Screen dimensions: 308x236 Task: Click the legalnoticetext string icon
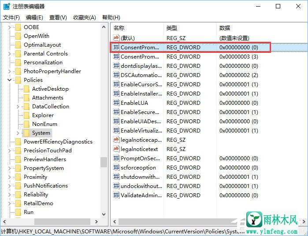[116, 149]
